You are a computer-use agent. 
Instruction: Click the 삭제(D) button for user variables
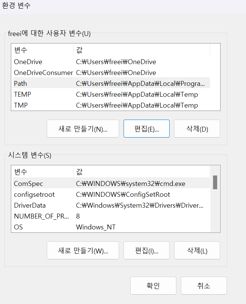click(x=197, y=129)
